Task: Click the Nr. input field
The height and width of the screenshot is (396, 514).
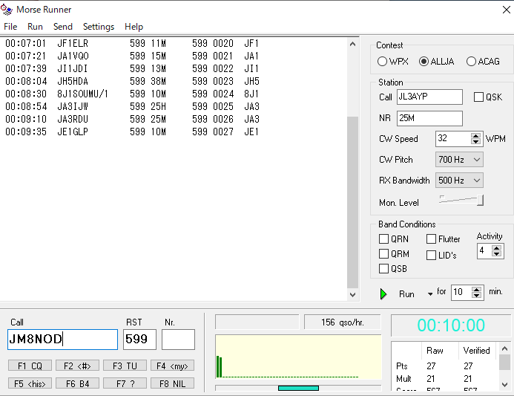Action: [x=178, y=340]
